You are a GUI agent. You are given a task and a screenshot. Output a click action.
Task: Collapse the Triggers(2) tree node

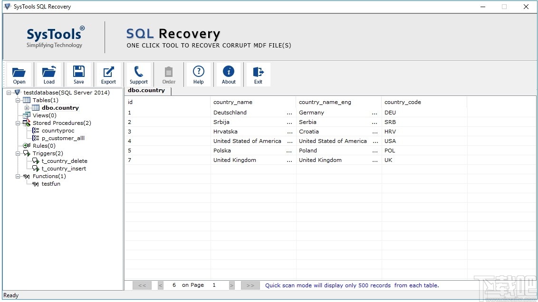point(17,153)
